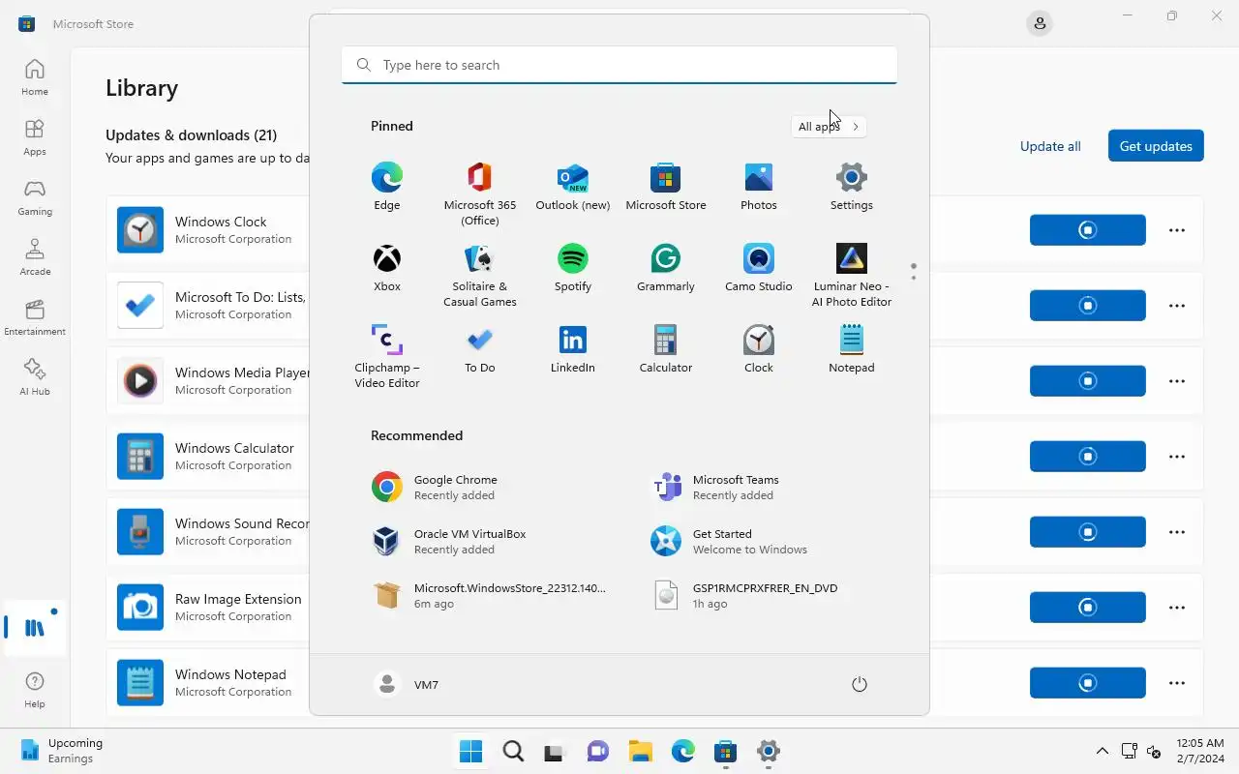Open Store account profile button

pos(1040,23)
